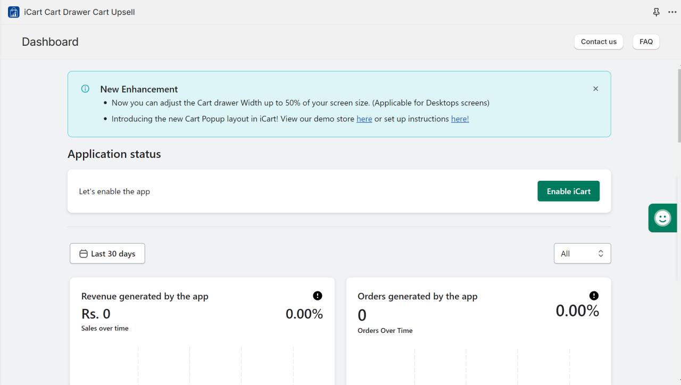Image resolution: width=681 pixels, height=385 pixels.
Task: Enable iCart app
Action: 568,191
